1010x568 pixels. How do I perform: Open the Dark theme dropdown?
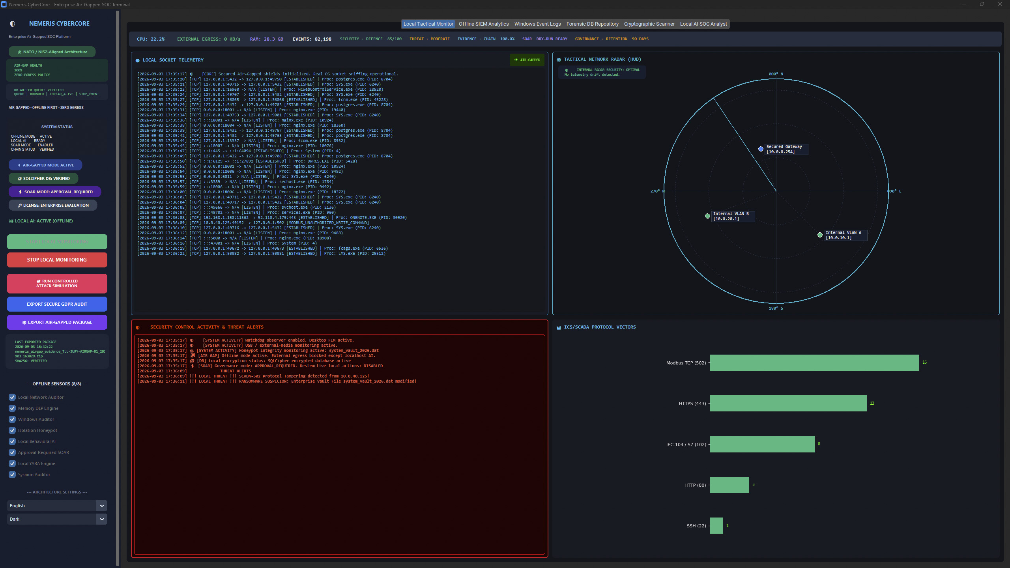click(57, 519)
